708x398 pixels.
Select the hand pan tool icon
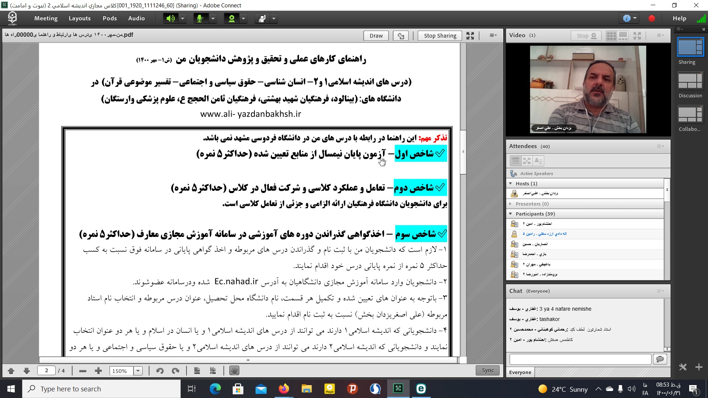pos(234,371)
